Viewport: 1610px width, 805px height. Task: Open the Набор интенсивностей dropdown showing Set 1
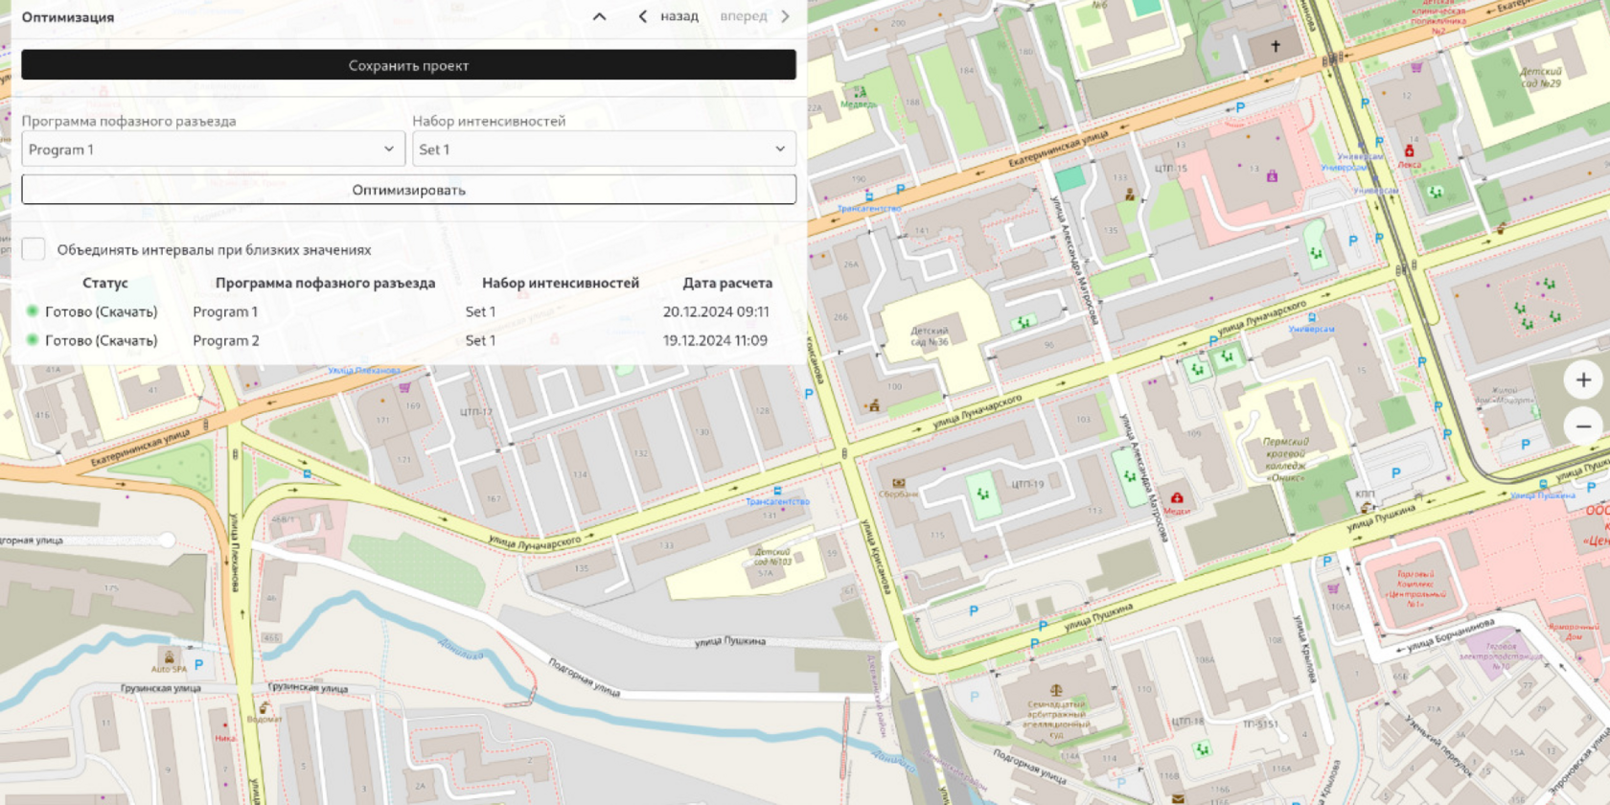coord(604,149)
